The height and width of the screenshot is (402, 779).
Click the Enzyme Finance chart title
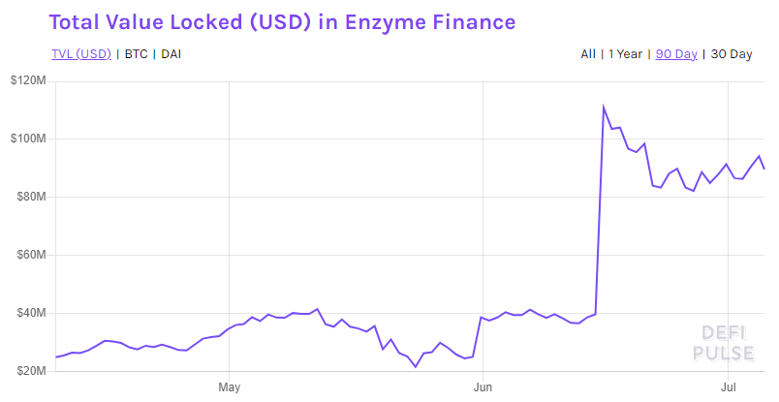click(x=282, y=21)
